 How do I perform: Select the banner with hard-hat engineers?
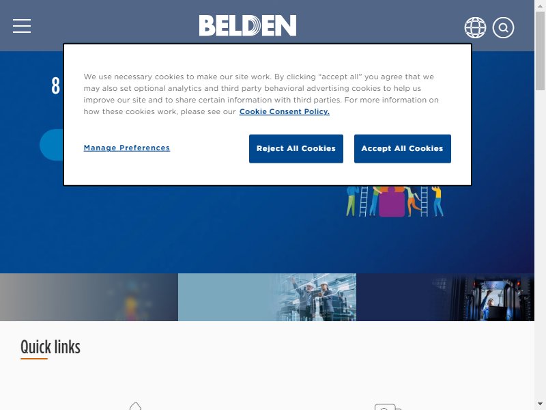pos(267,297)
